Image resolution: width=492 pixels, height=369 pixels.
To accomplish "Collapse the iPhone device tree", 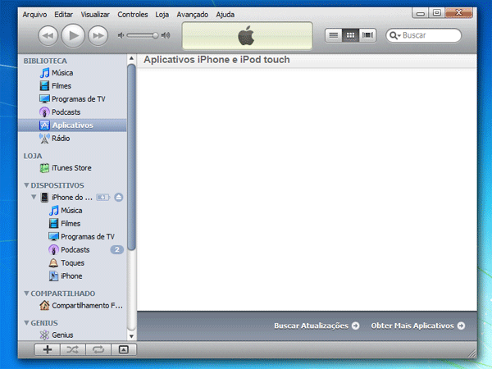I will [34, 197].
